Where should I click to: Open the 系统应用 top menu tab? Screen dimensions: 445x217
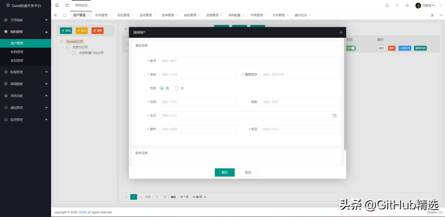point(81,5)
